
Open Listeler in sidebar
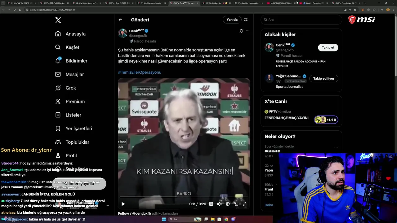[68, 115]
